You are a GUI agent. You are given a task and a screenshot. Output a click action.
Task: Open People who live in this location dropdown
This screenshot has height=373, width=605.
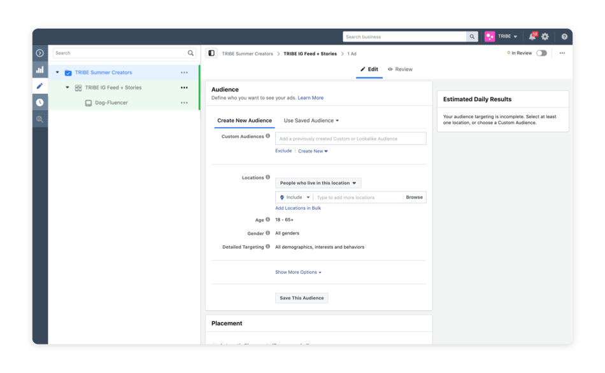pyautogui.click(x=318, y=183)
